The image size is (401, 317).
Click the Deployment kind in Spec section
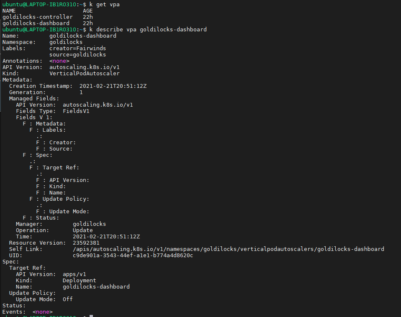click(79, 280)
